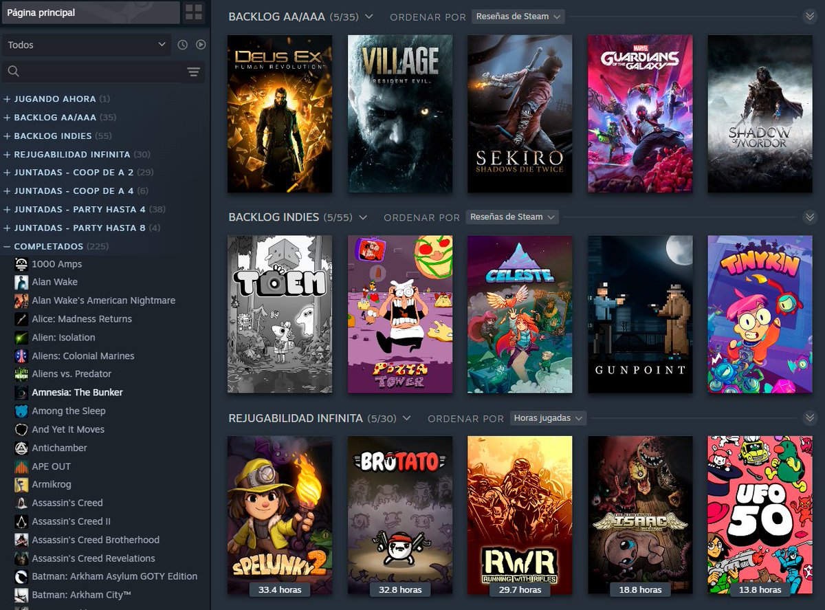Open the Brotato game cover
This screenshot has height=610, width=825.
pyautogui.click(x=400, y=515)
